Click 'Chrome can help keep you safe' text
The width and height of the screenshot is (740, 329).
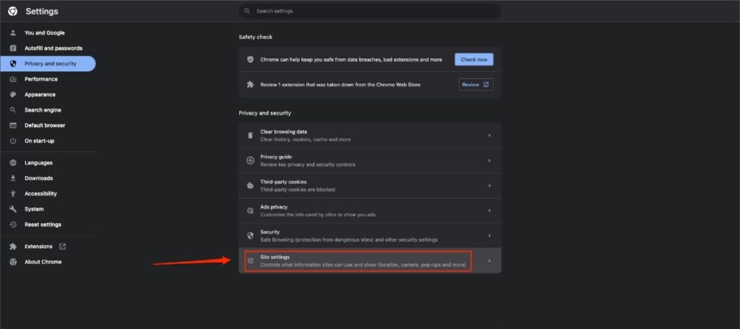[351, 60]
